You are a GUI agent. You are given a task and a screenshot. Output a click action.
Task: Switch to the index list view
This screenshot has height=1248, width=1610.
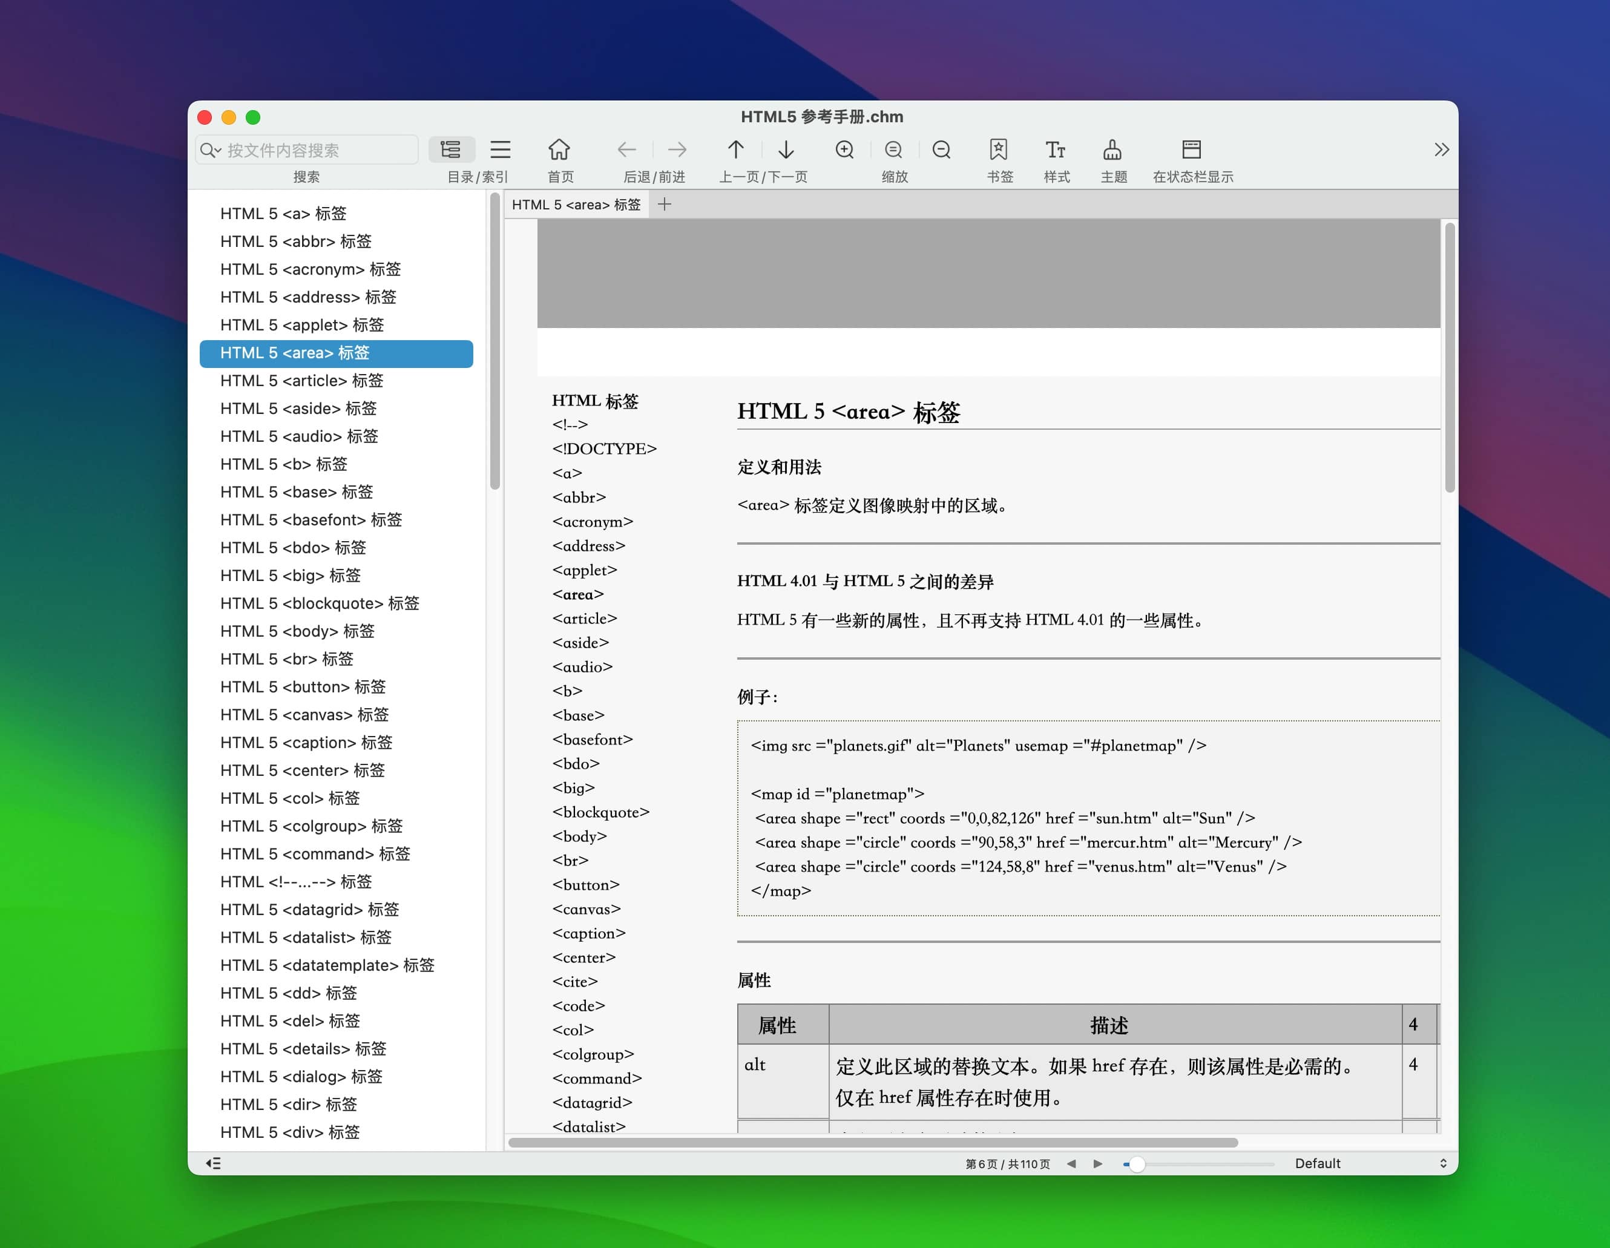pyautogui.click(x=501, y=149)
